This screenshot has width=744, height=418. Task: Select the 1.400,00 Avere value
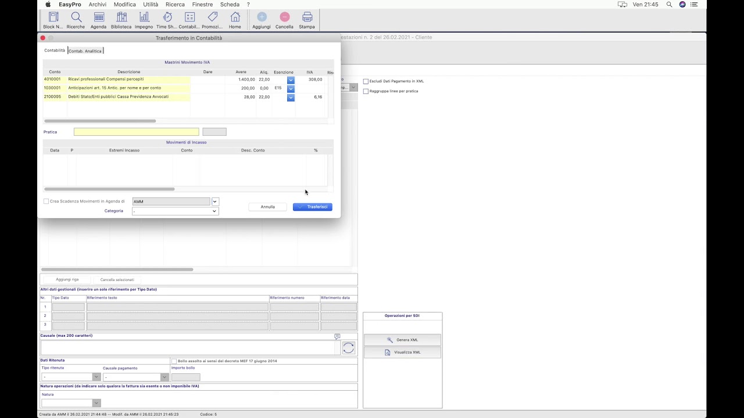pos(247,80)
